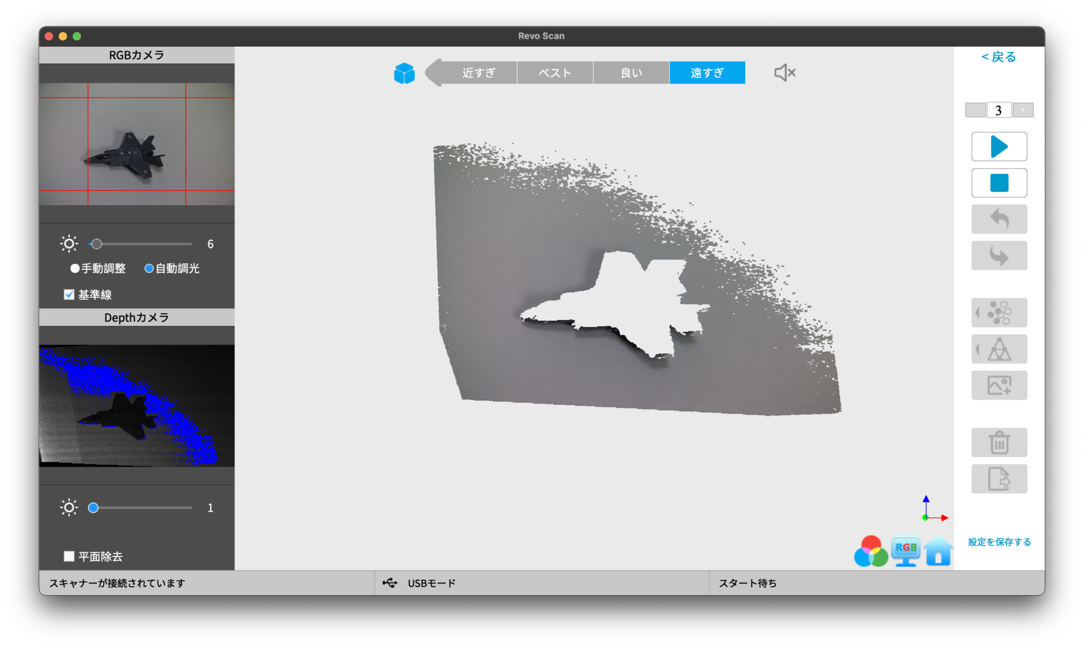
Task: Click the blue 3D cube icon
Action: 404,73
